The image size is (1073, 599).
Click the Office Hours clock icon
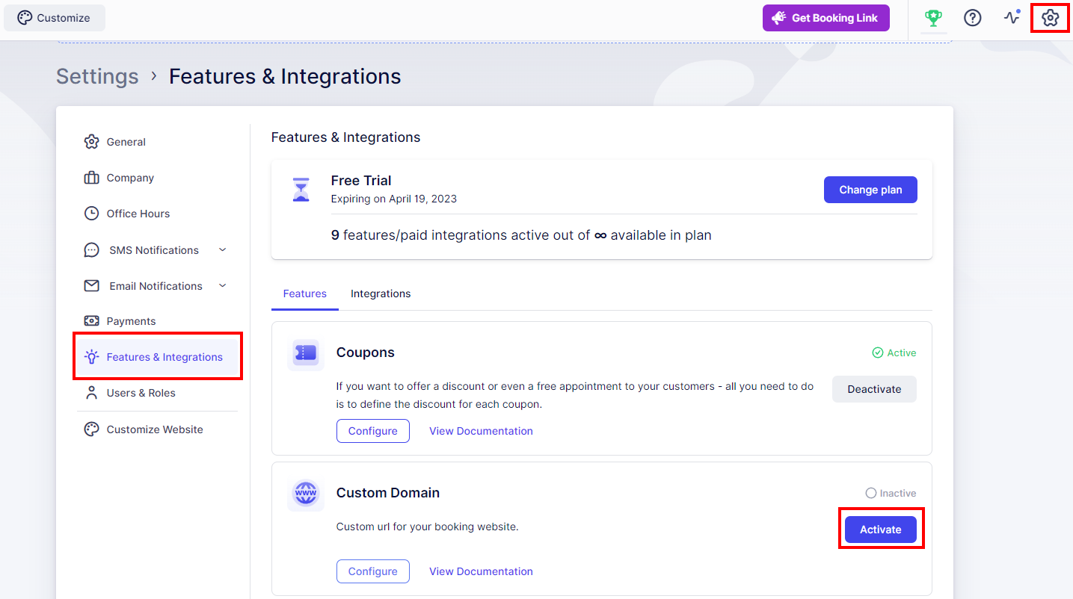click(x=91, y=214)
